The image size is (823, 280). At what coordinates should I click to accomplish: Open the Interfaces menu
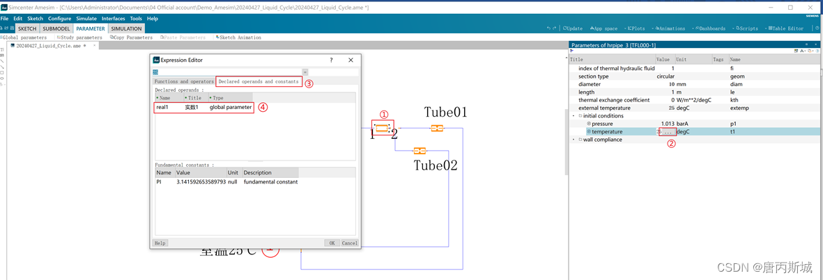coord(114,18)
